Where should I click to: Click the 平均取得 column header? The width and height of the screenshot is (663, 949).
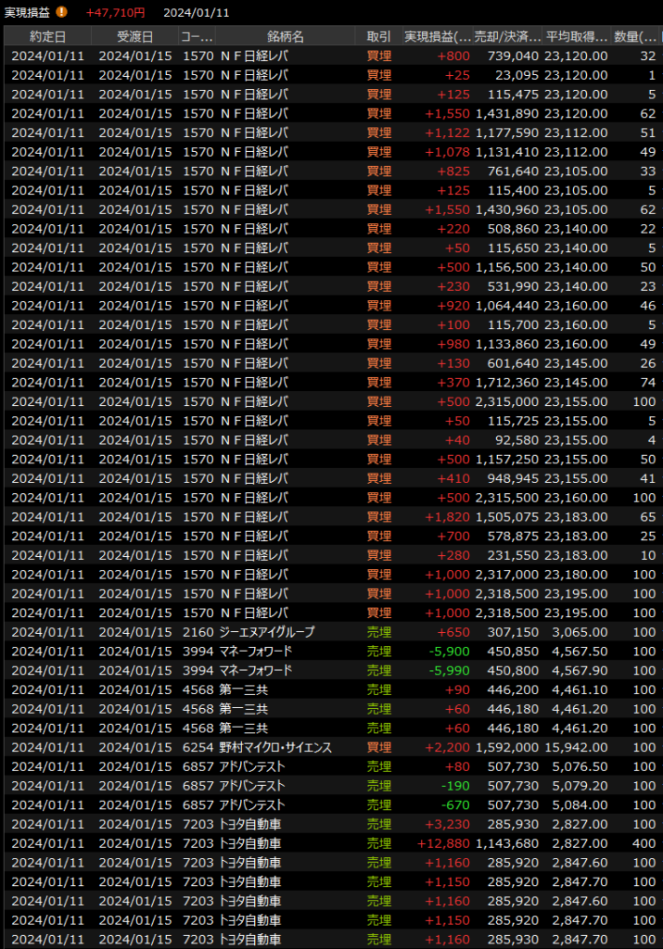click(576, 36)
